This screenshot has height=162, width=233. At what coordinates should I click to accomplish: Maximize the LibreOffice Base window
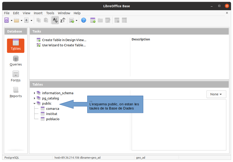[219, 6]
